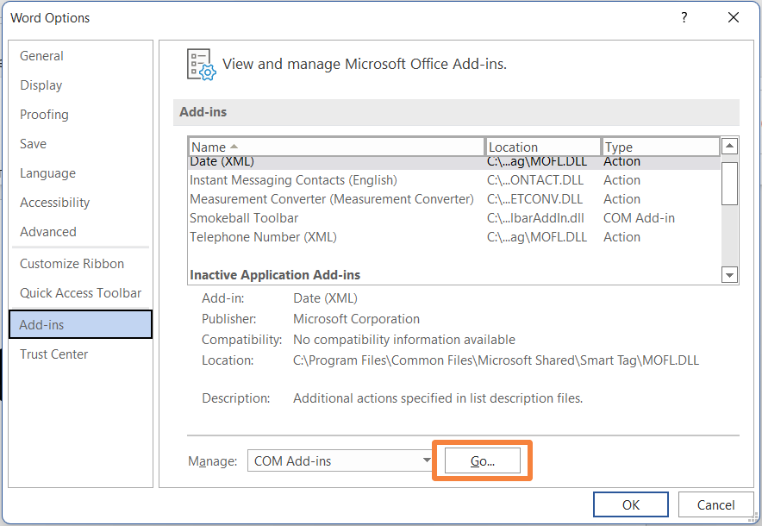Close the Word Options dialog
This screenshot has width=762, height=526.
pos(733,17)
